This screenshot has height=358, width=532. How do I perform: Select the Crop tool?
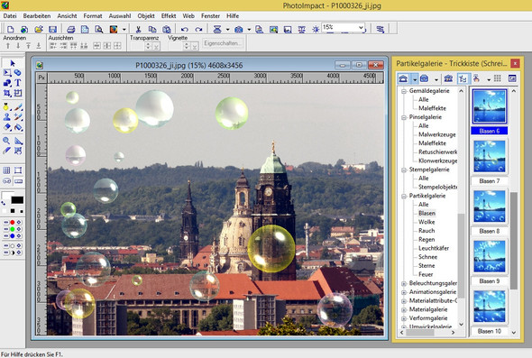7,93
